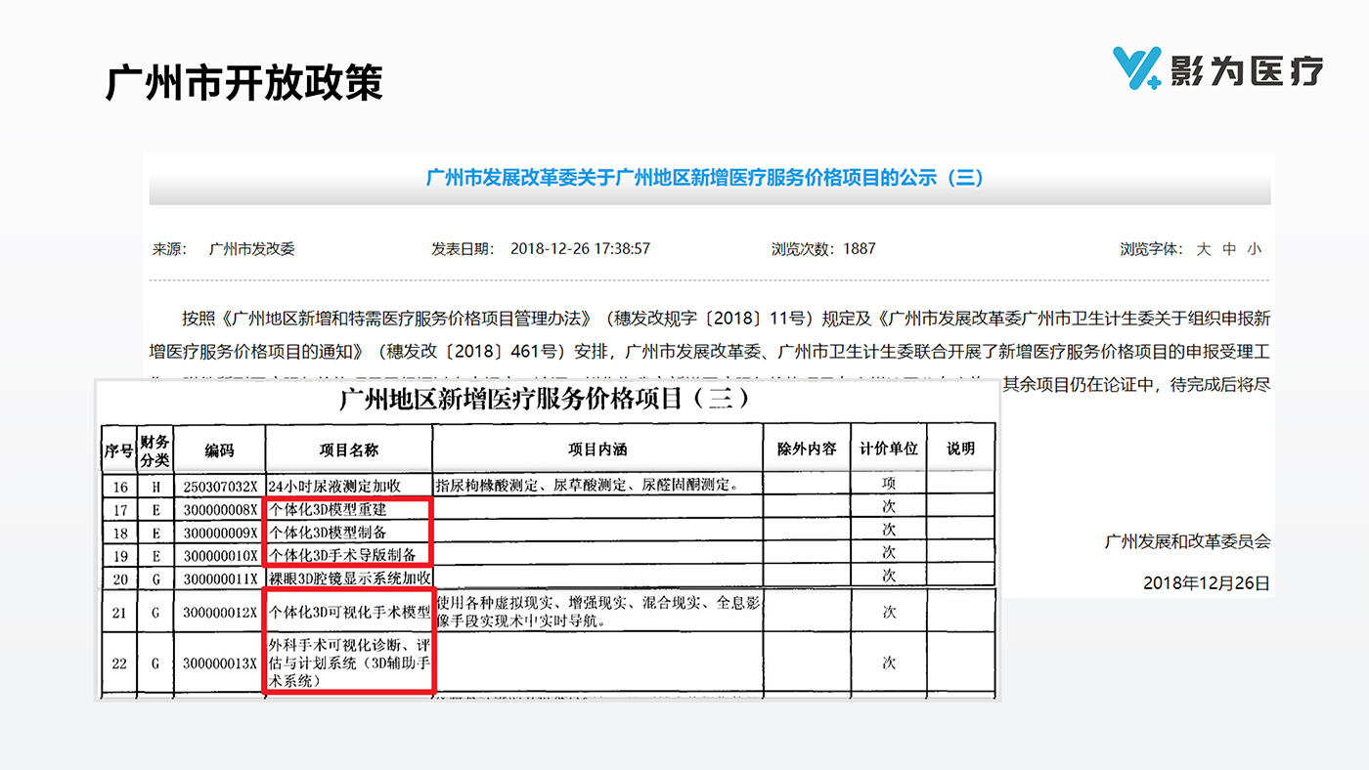Click the 来源 label

[169, 249]
